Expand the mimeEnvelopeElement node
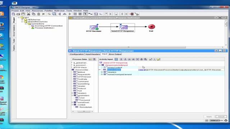This screenshot has height=129, width=230. (x=102, y=75)
